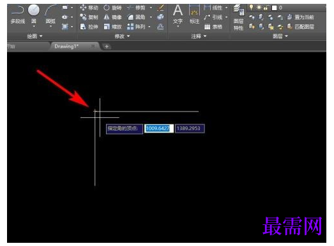Click the Explode icon in Modify panel

point(160,17)
